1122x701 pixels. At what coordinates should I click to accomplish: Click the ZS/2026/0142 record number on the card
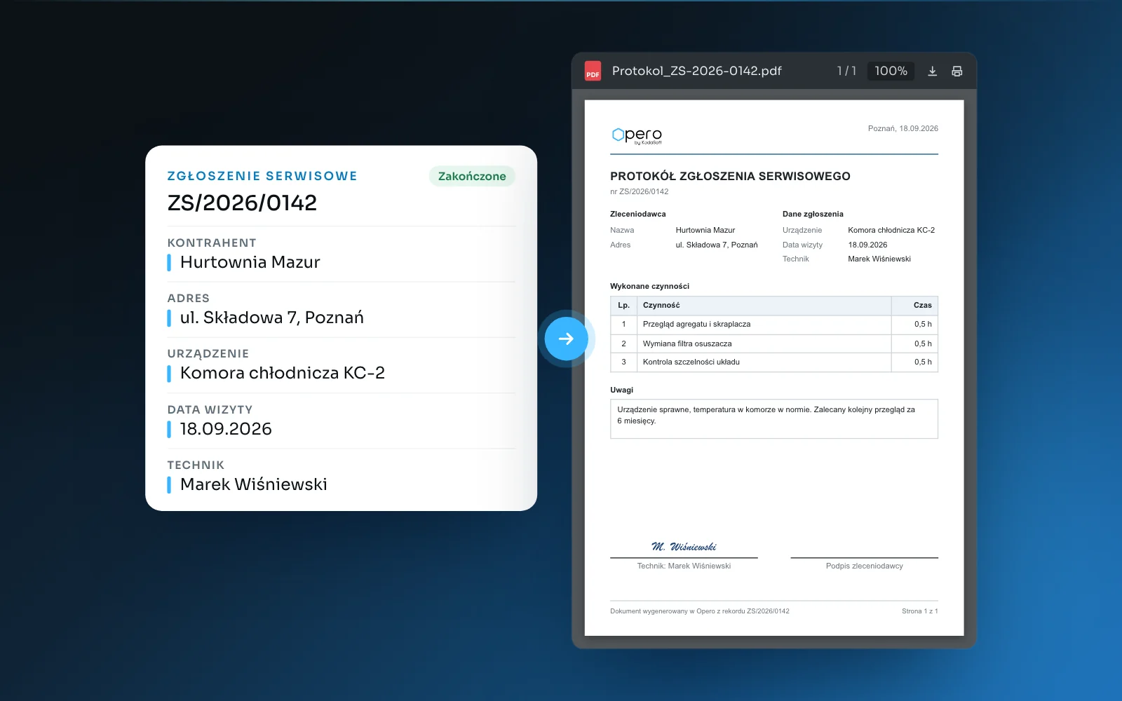(x=242, y=203)
